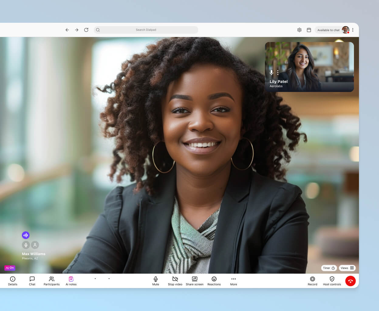Open the top-right three-dot menu
The image size is (379, 311).
point(353,30)
